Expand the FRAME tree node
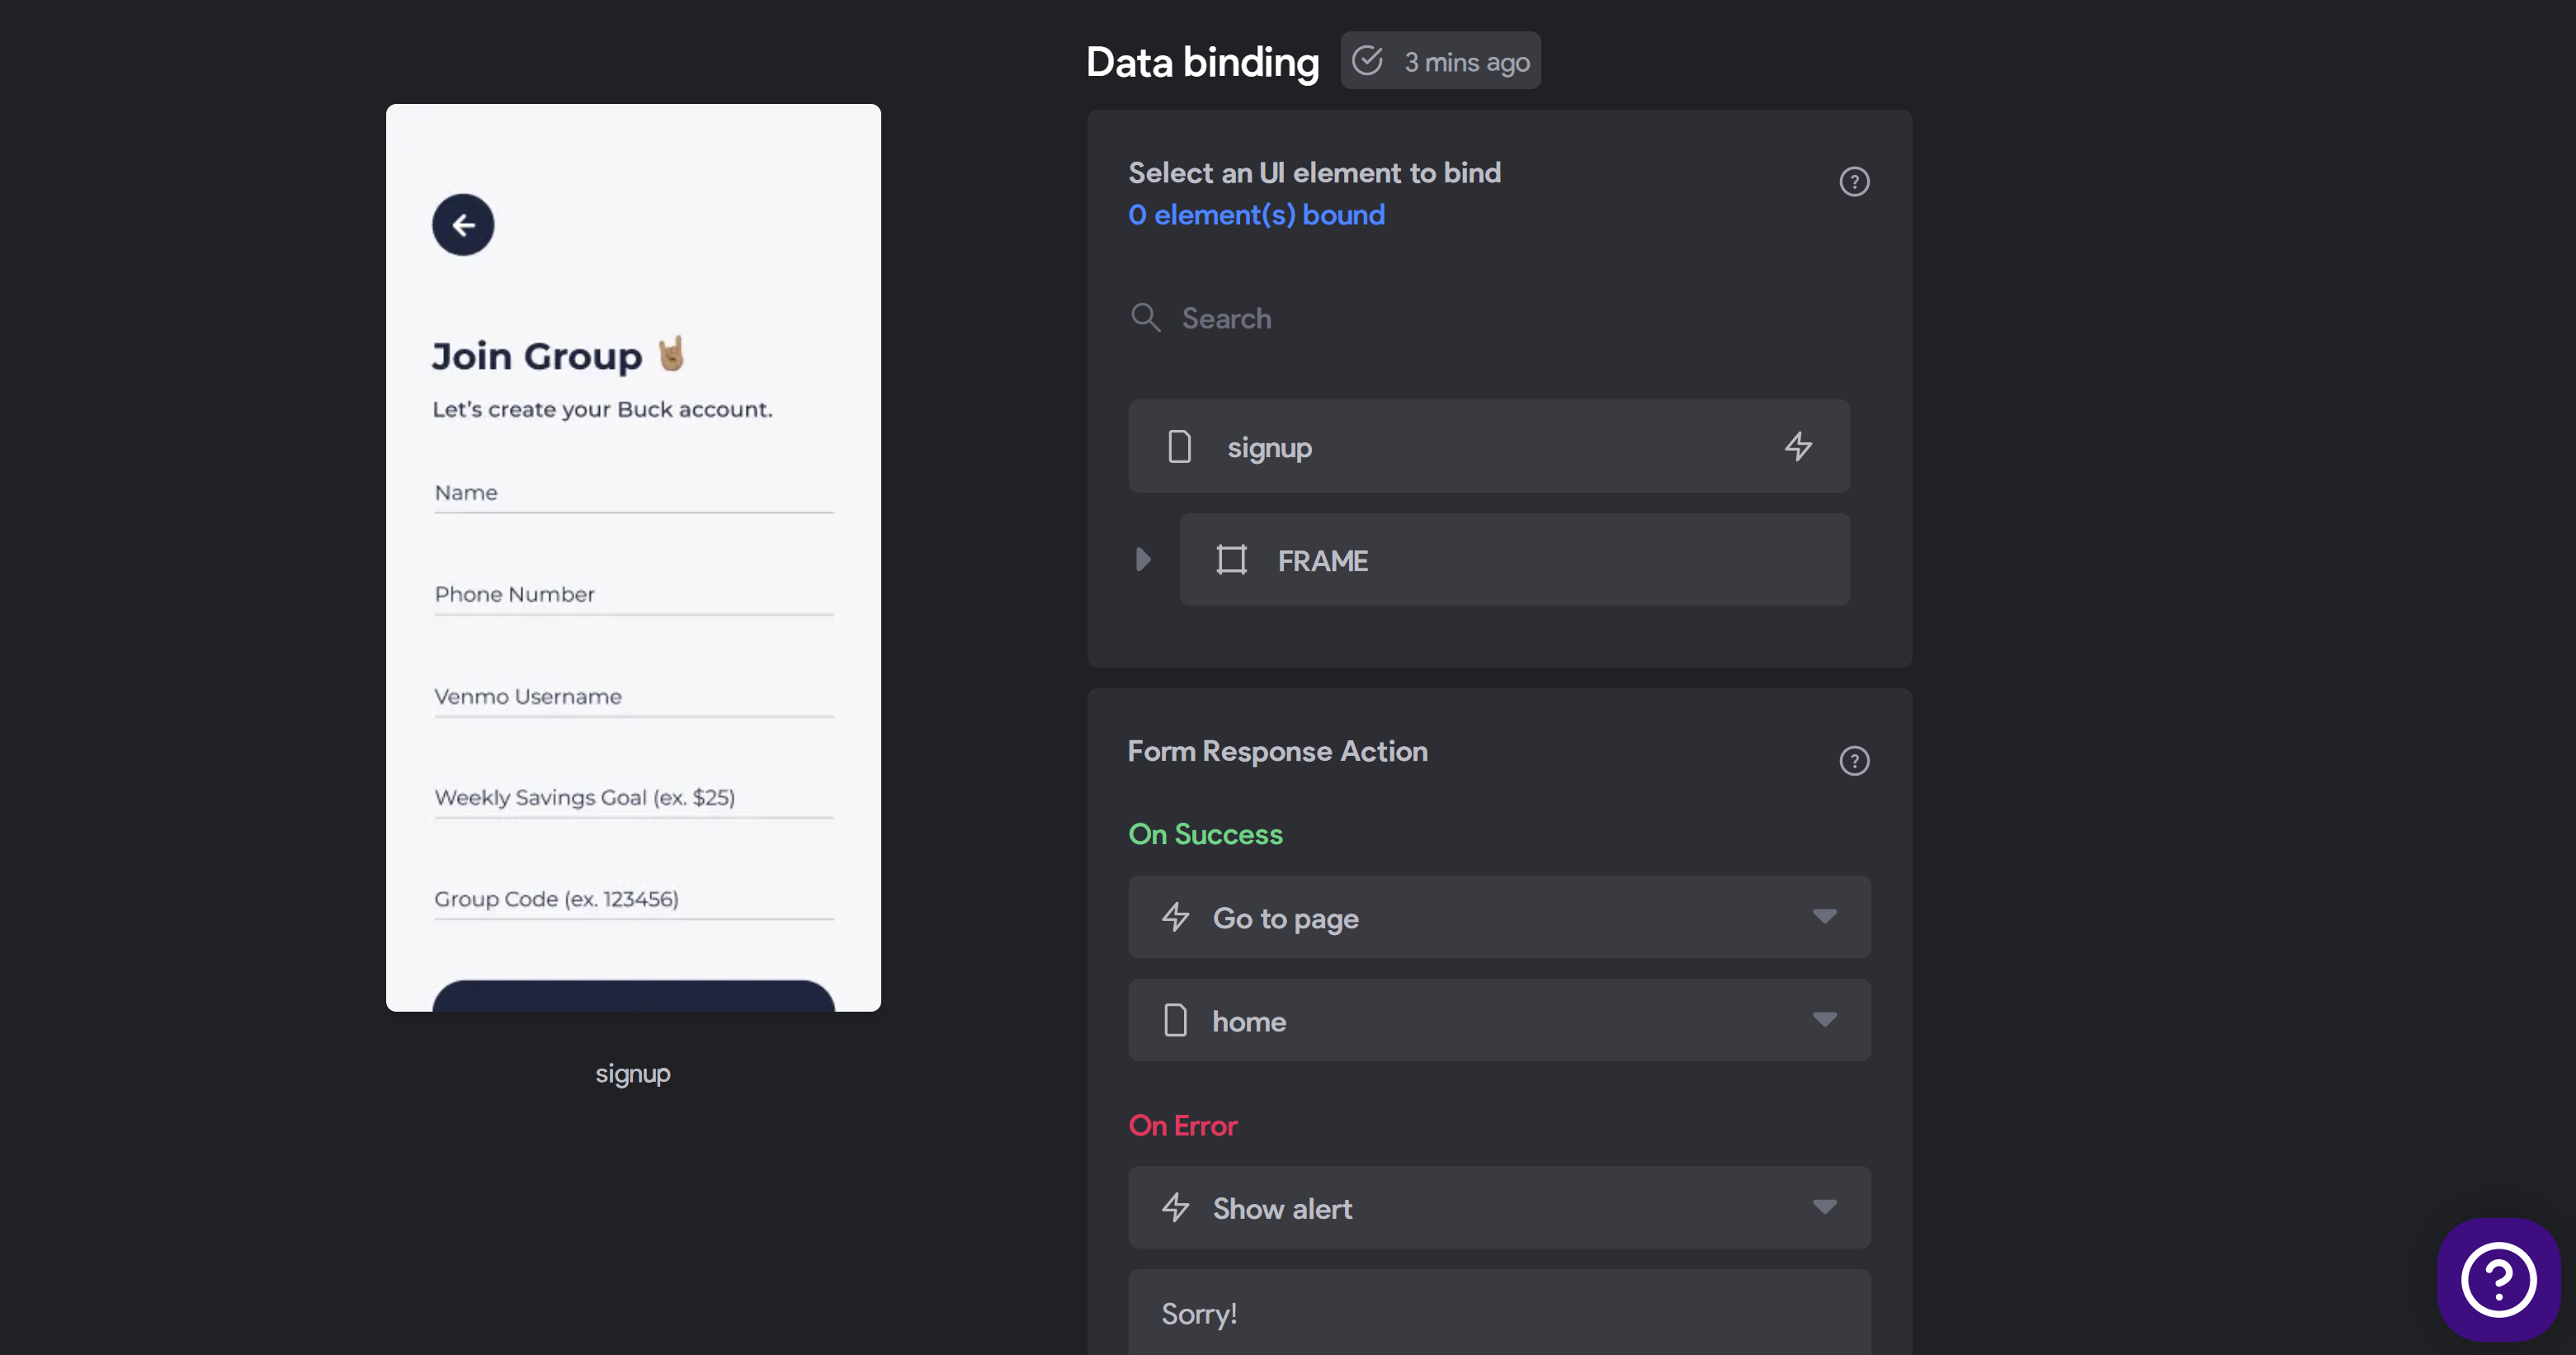Viewport: 2576px width, 1355px height. [1143, 559]
